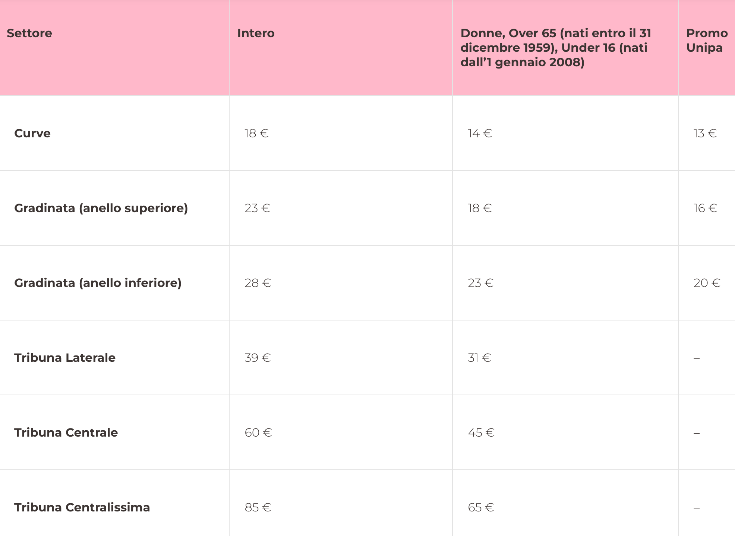
Task: Select the 65 € reduced Centralissima price
Action: 481,507
